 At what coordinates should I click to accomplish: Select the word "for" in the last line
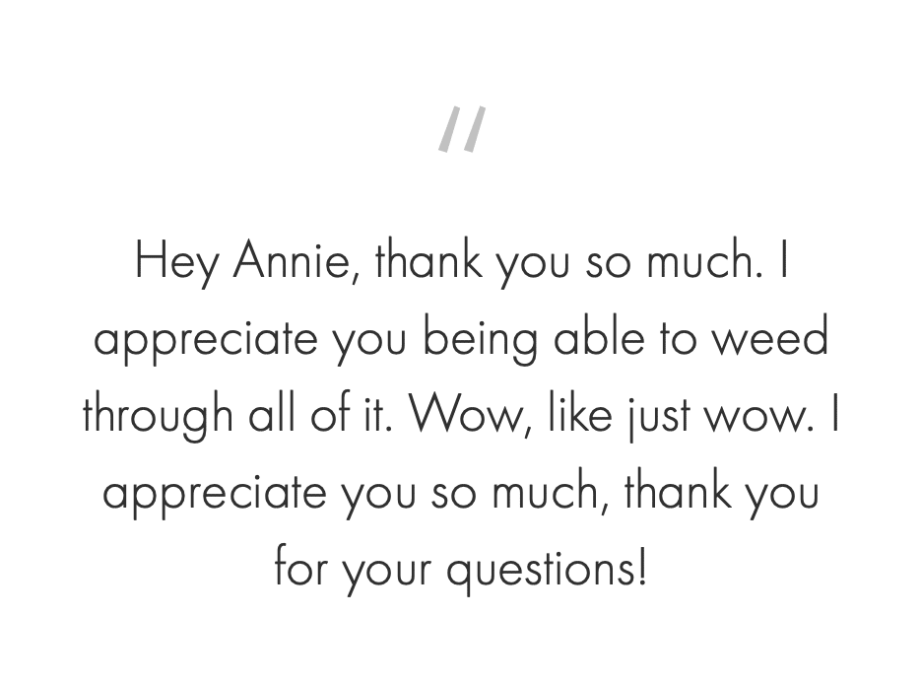pyautogui.click(x=300, y=568)
